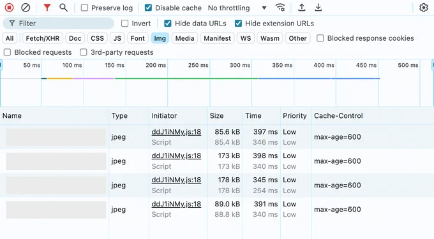The height and width of the screenshot is (239, 434).
Task: Click the 391 ms time cell
Action: pyautogui.click(x=266, y=204)
